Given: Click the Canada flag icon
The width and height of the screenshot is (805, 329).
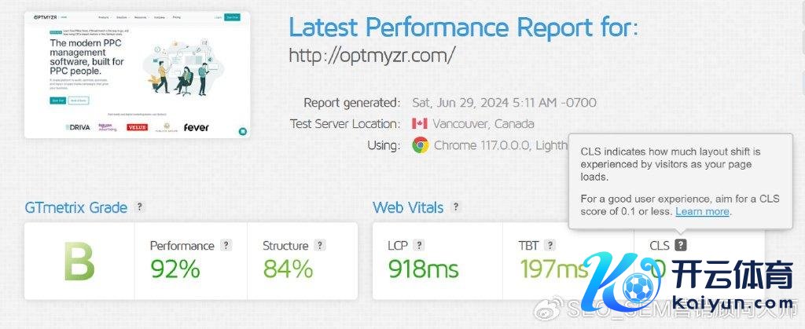Looking at the screenshot, I should click(419, 124).
